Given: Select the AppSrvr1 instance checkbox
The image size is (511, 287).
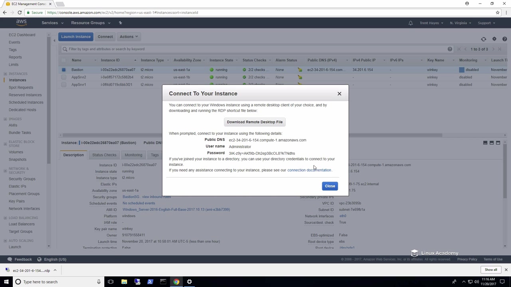Looking at the screenshot, I should 63,85.
